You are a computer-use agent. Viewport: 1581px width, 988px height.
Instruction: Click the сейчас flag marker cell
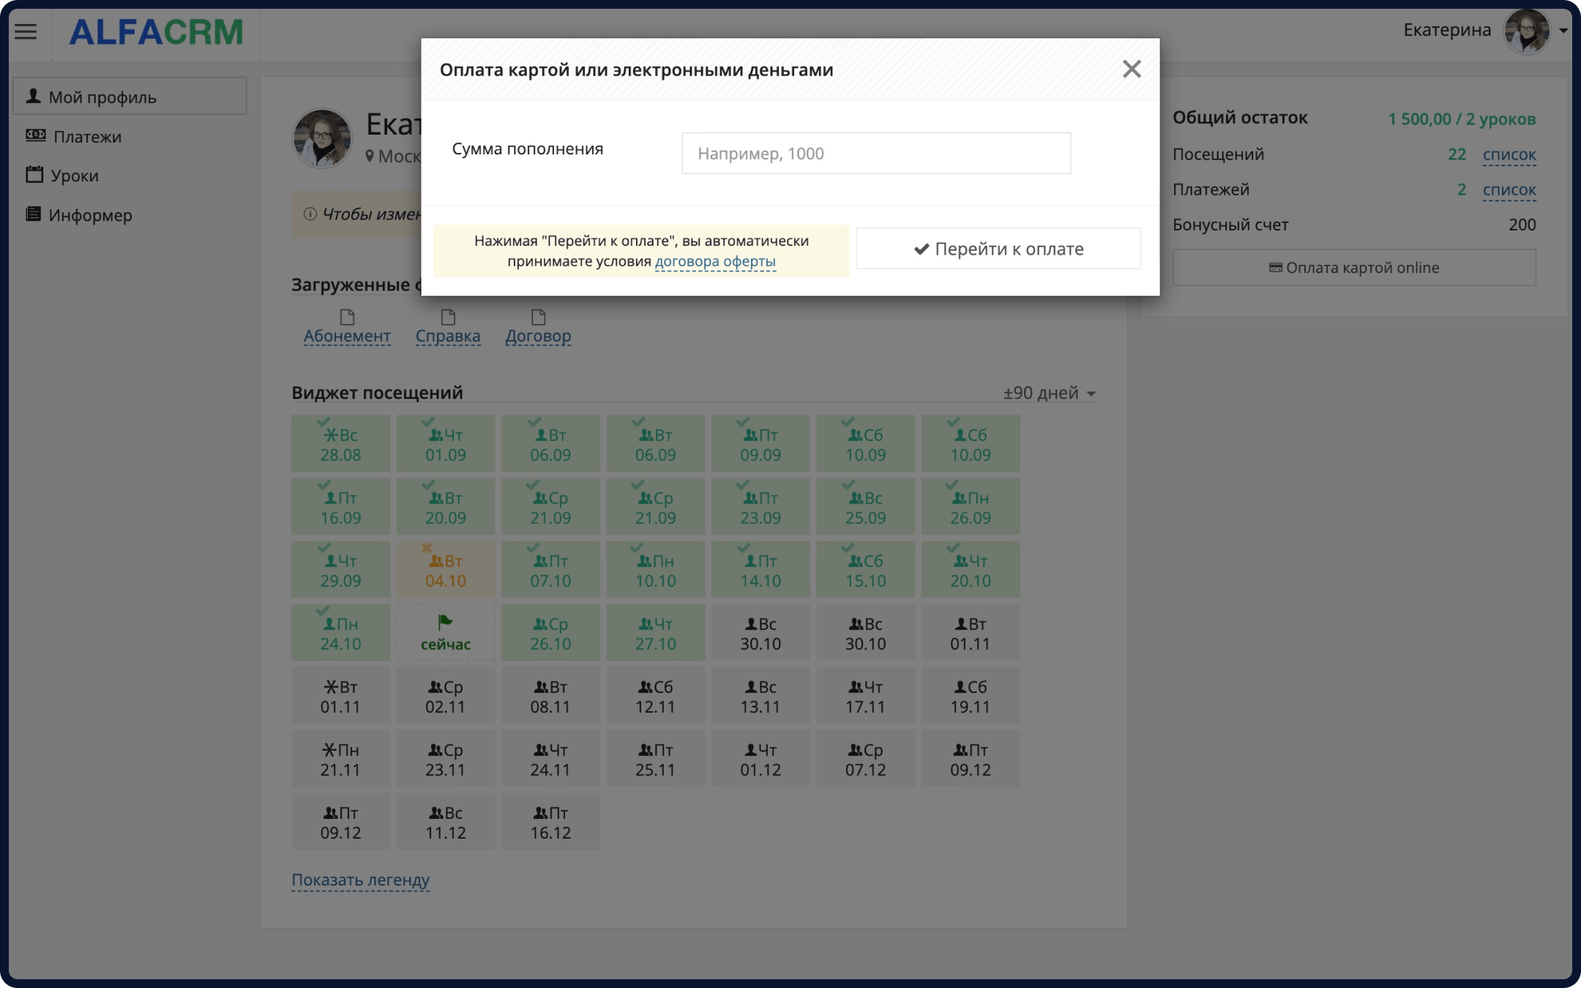[x=445, y=632]
